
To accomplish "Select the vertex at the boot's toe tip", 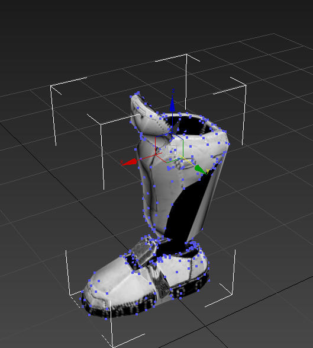I will 83,292.
